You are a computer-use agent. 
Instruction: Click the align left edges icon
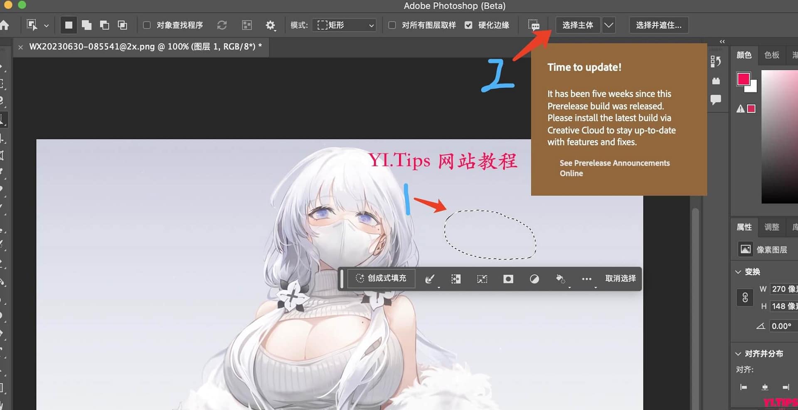tap(742, 387)
